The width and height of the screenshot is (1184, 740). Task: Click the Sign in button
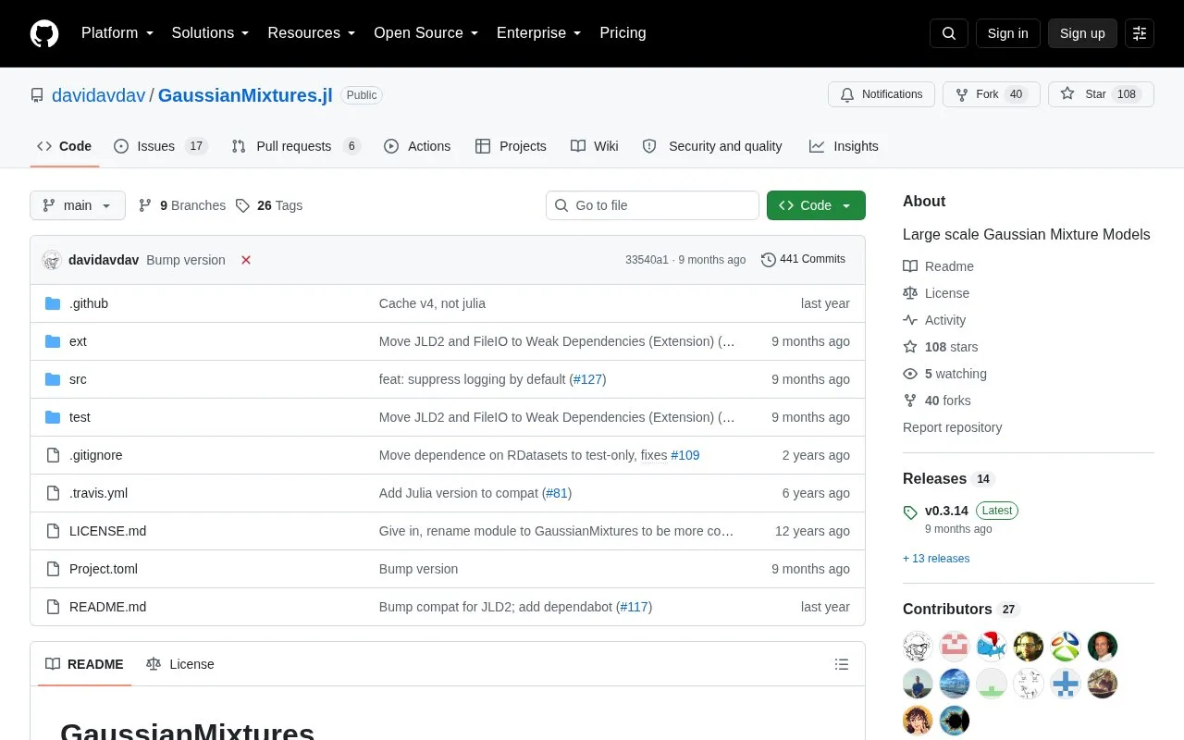tap(1007, 33)
